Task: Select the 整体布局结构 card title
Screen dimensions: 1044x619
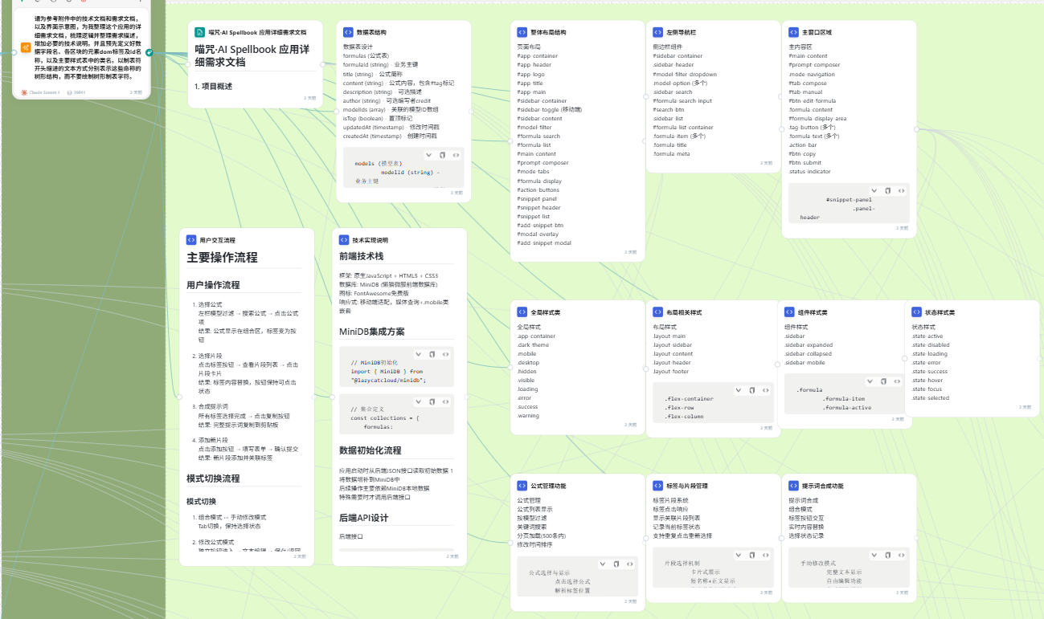Action: click(548, 33)
